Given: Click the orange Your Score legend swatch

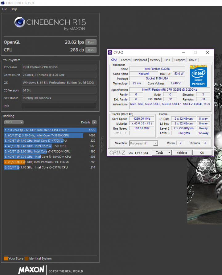Looking at the screenshot, I should coord(6,259).
